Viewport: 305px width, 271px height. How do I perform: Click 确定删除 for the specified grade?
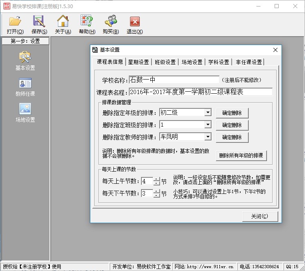[232, 113]
